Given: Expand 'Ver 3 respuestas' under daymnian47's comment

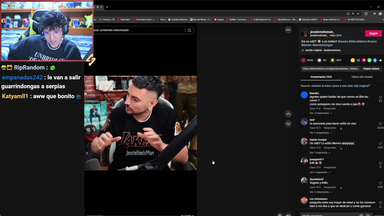Looking at the screenshot, I should (321, 192).
